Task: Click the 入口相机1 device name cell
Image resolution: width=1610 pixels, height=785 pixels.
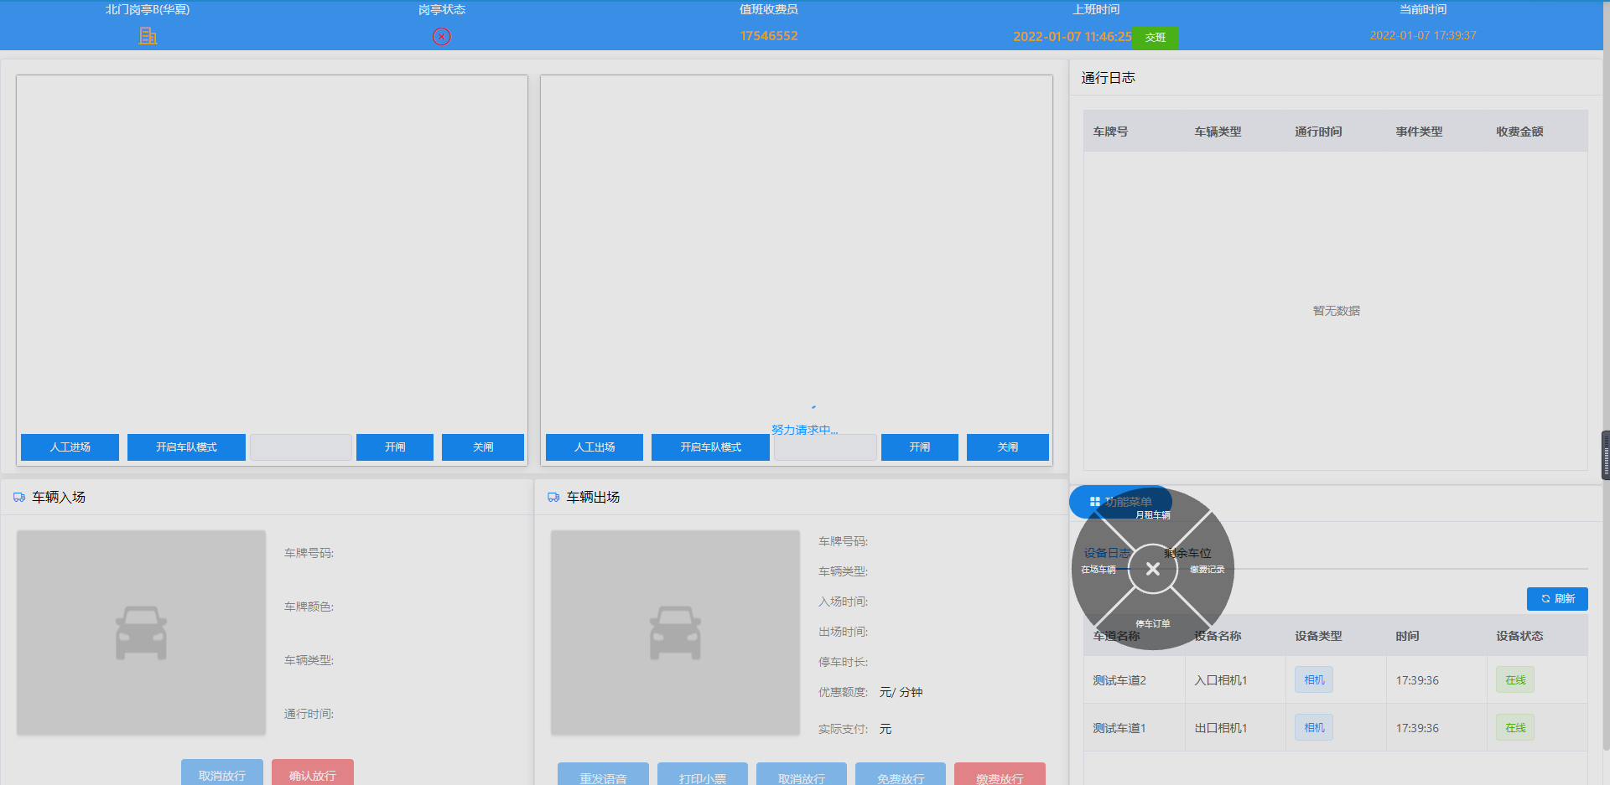Action: [x=1235, y=680]
